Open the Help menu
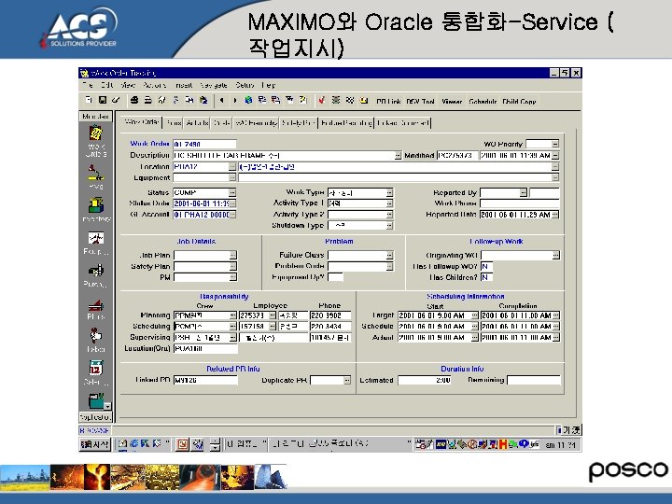 [268, 85]
